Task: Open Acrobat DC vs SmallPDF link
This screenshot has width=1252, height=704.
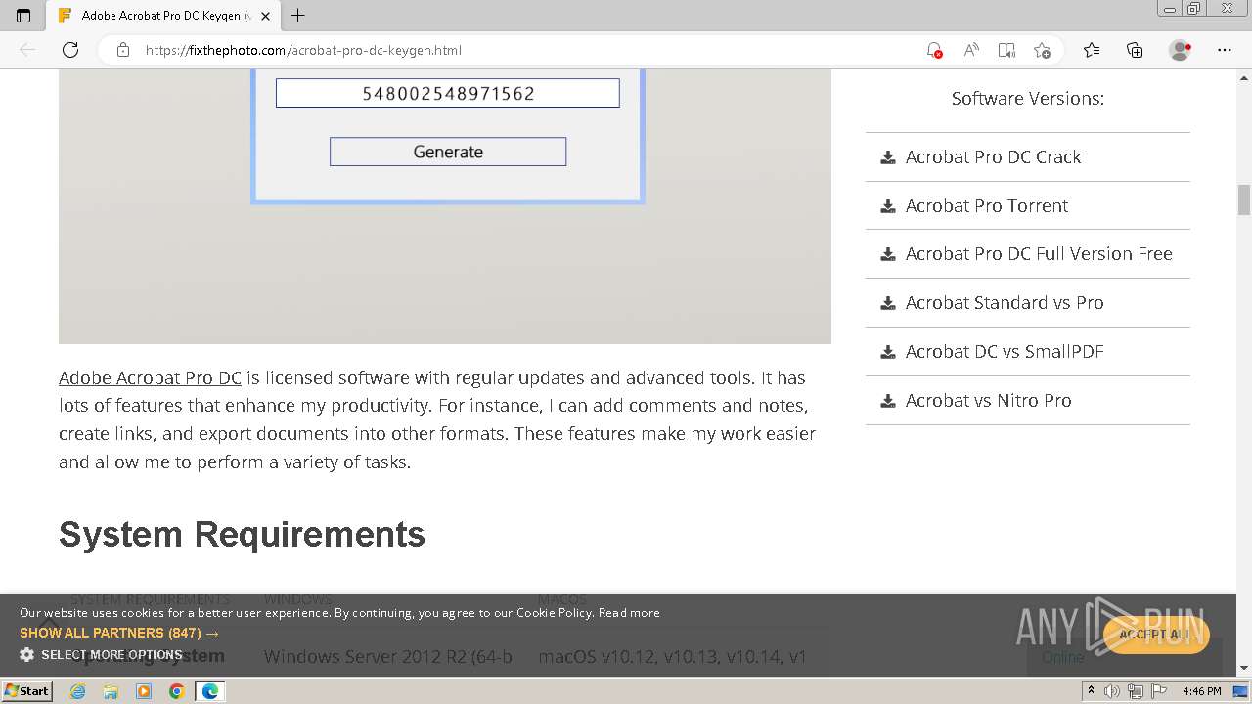Action: (1005, 352)
